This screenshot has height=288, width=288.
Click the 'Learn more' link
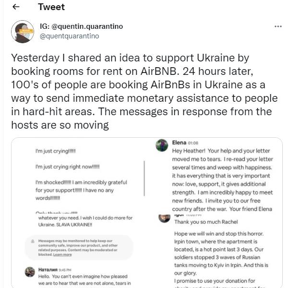click(62, 254)
